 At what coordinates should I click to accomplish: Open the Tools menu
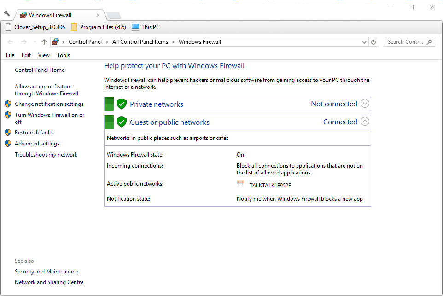click(63, 55)
